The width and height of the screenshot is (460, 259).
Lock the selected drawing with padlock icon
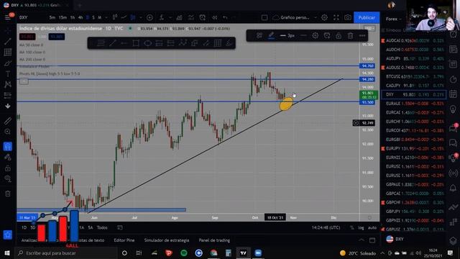(339, 36)
